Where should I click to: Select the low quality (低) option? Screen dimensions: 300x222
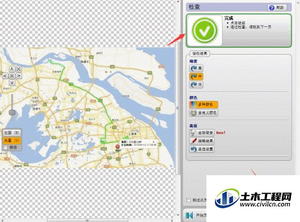click(196, 85)
